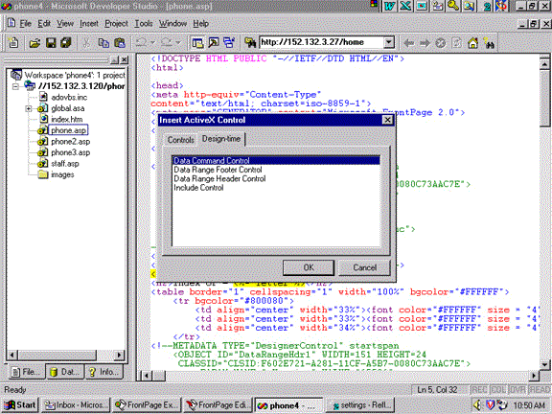This screenshot has height=414, width=552.
Task: Click the Find in Files binoculars icon
Action: pyautogui.click(x=250, y=43)
